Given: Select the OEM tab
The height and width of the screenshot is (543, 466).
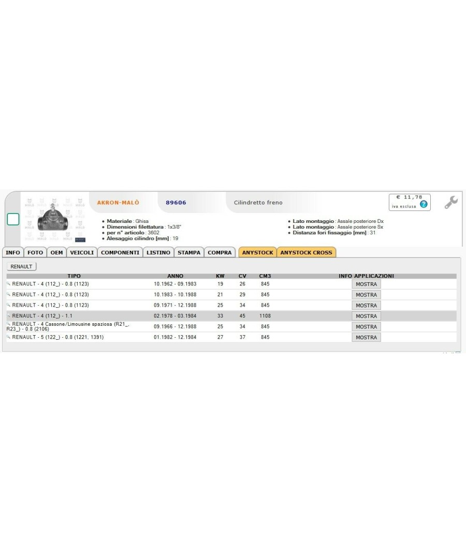Looking at the screenshot, I should pyautogui.click(x=56, y=252).
